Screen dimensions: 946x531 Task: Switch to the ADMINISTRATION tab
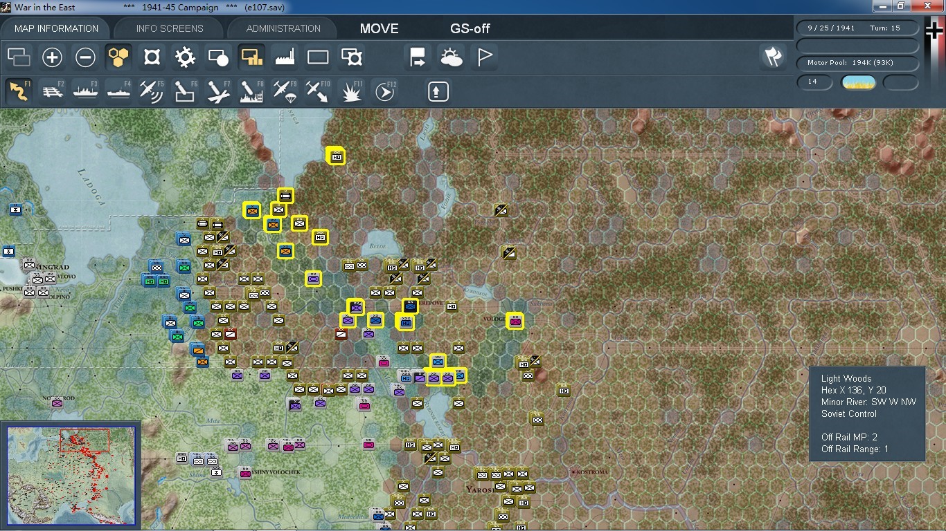pos(283,28)
